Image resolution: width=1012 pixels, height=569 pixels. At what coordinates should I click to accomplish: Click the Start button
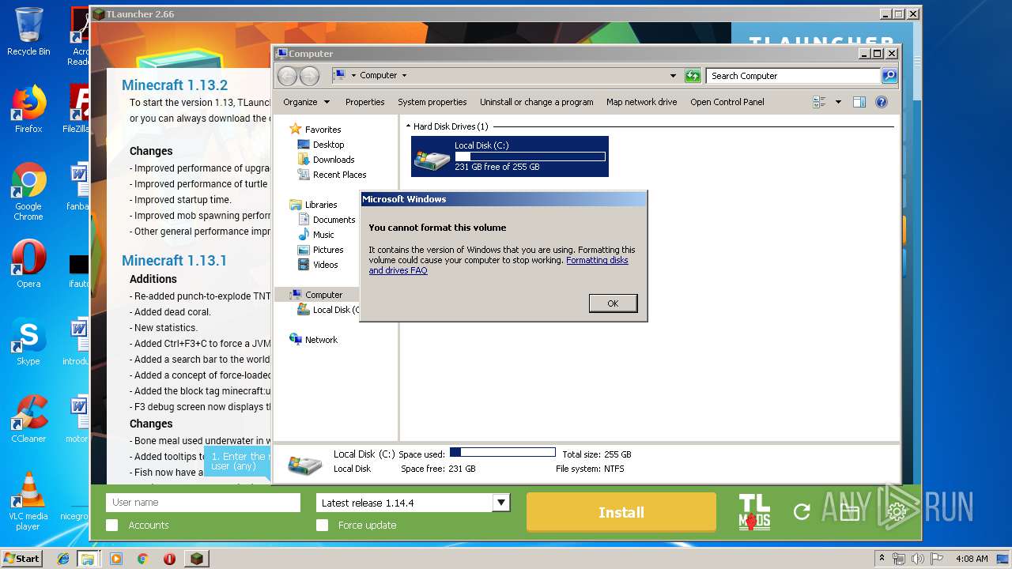pos(22,558)
